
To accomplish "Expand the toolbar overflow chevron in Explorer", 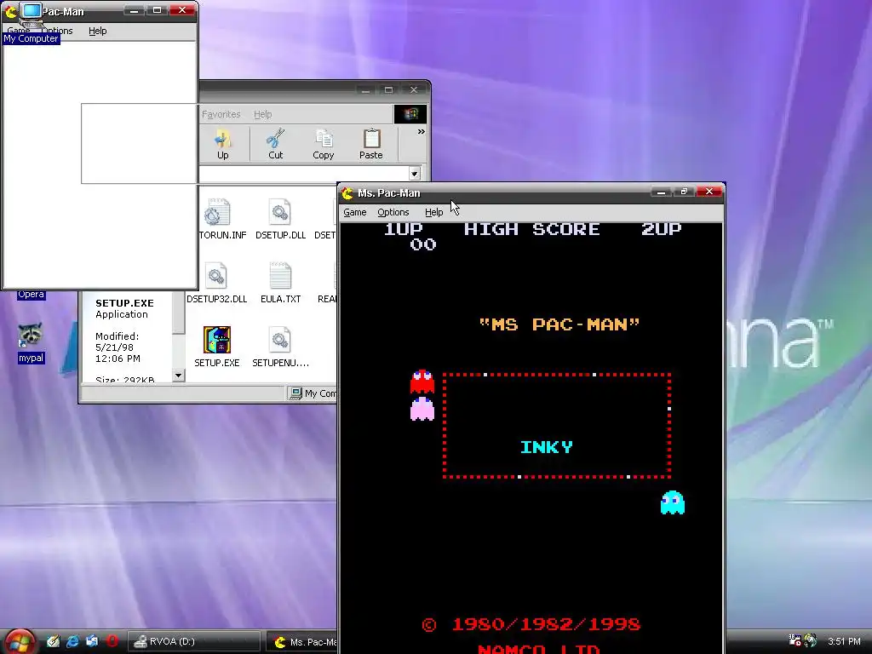I will tap(421, 132).
